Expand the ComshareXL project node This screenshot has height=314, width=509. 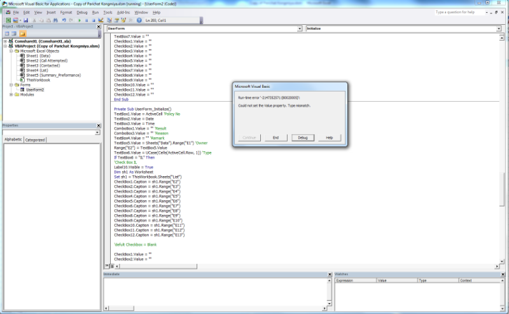coord(5,41)
